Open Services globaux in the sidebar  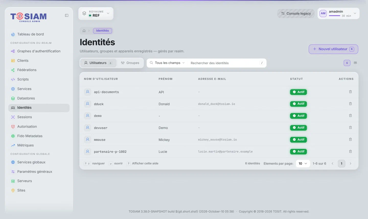click(x=39, y=162)
